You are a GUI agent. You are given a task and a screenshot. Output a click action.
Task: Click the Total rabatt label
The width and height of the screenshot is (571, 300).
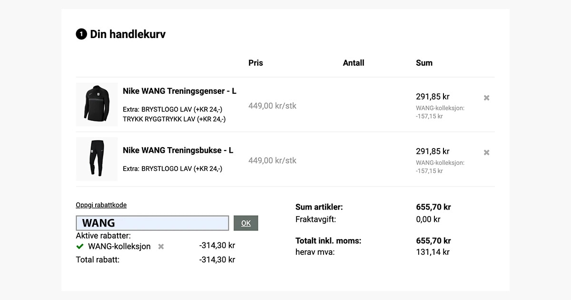pos(98,260)
